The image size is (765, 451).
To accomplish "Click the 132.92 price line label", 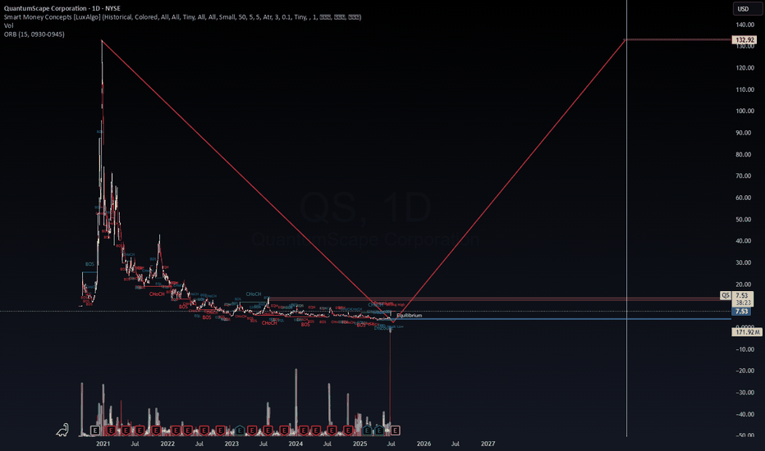I will point(744,40).
